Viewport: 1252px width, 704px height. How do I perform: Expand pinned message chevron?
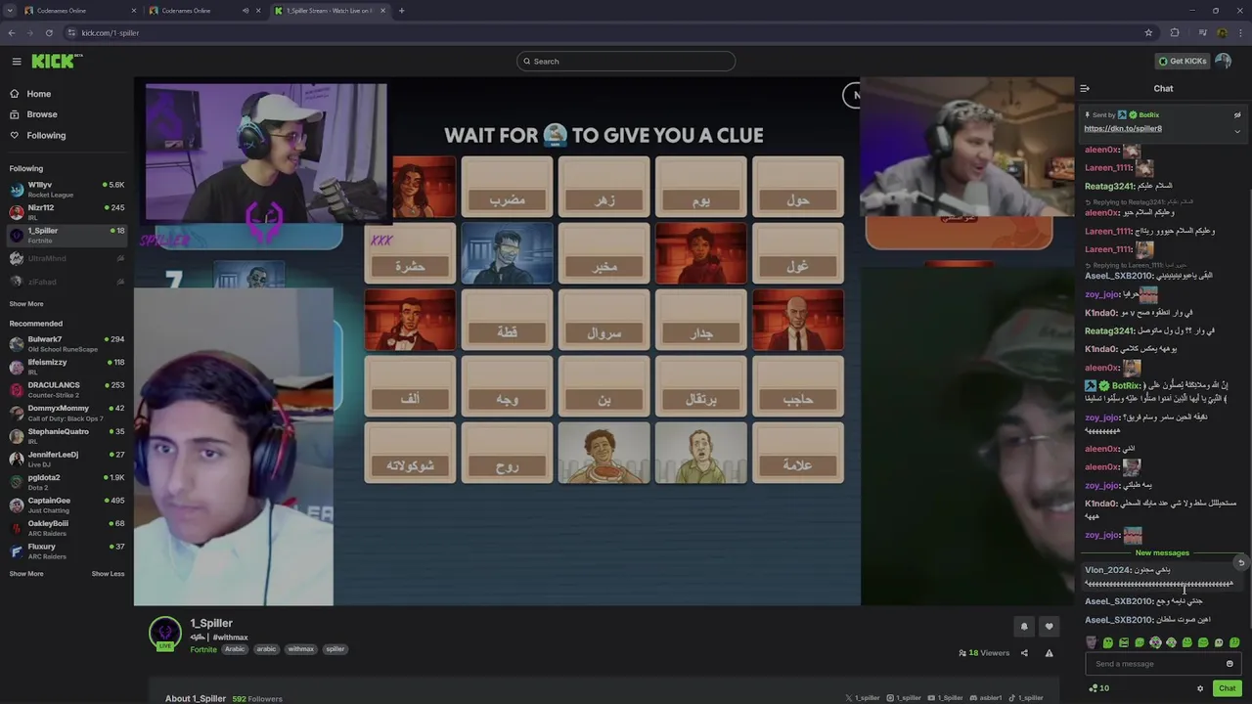pyautogui.click(x=1237, y=130)
